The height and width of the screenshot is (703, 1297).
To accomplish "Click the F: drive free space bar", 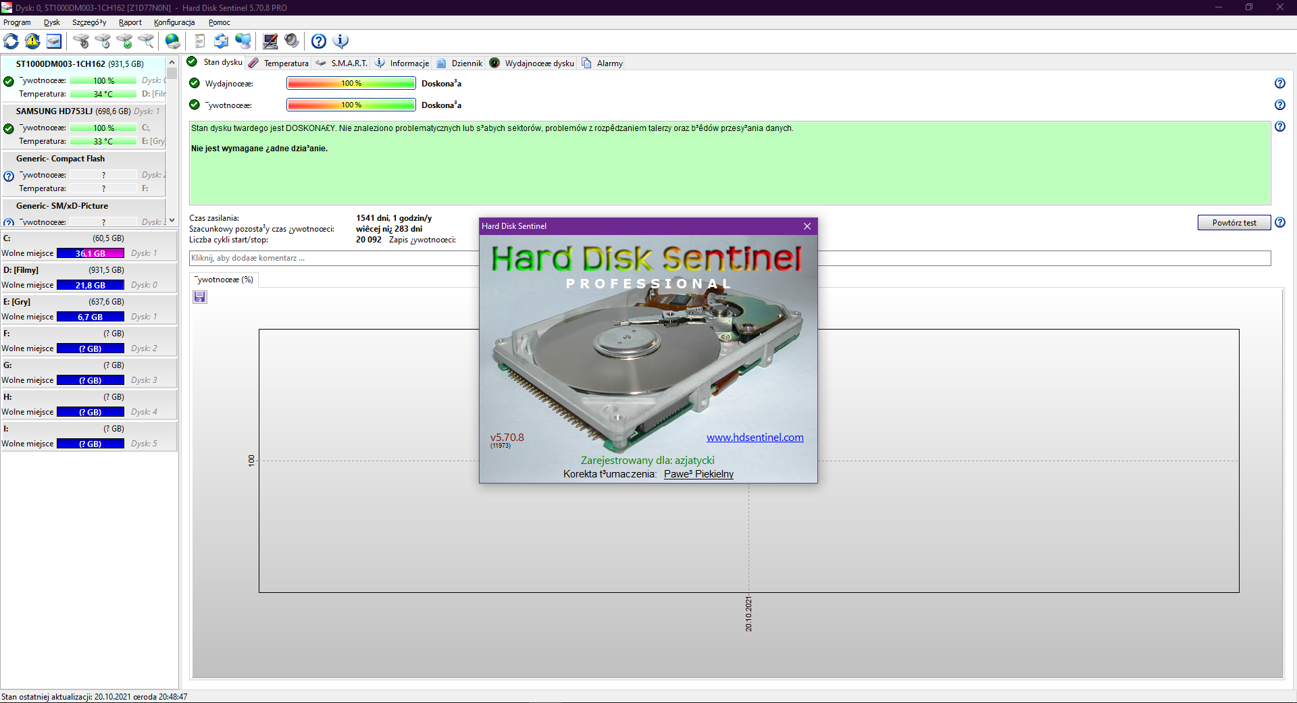I will [x=91, y=348].
